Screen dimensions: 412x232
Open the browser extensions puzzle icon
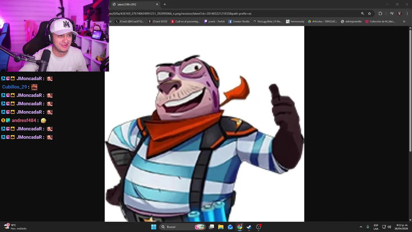(380, 14)
